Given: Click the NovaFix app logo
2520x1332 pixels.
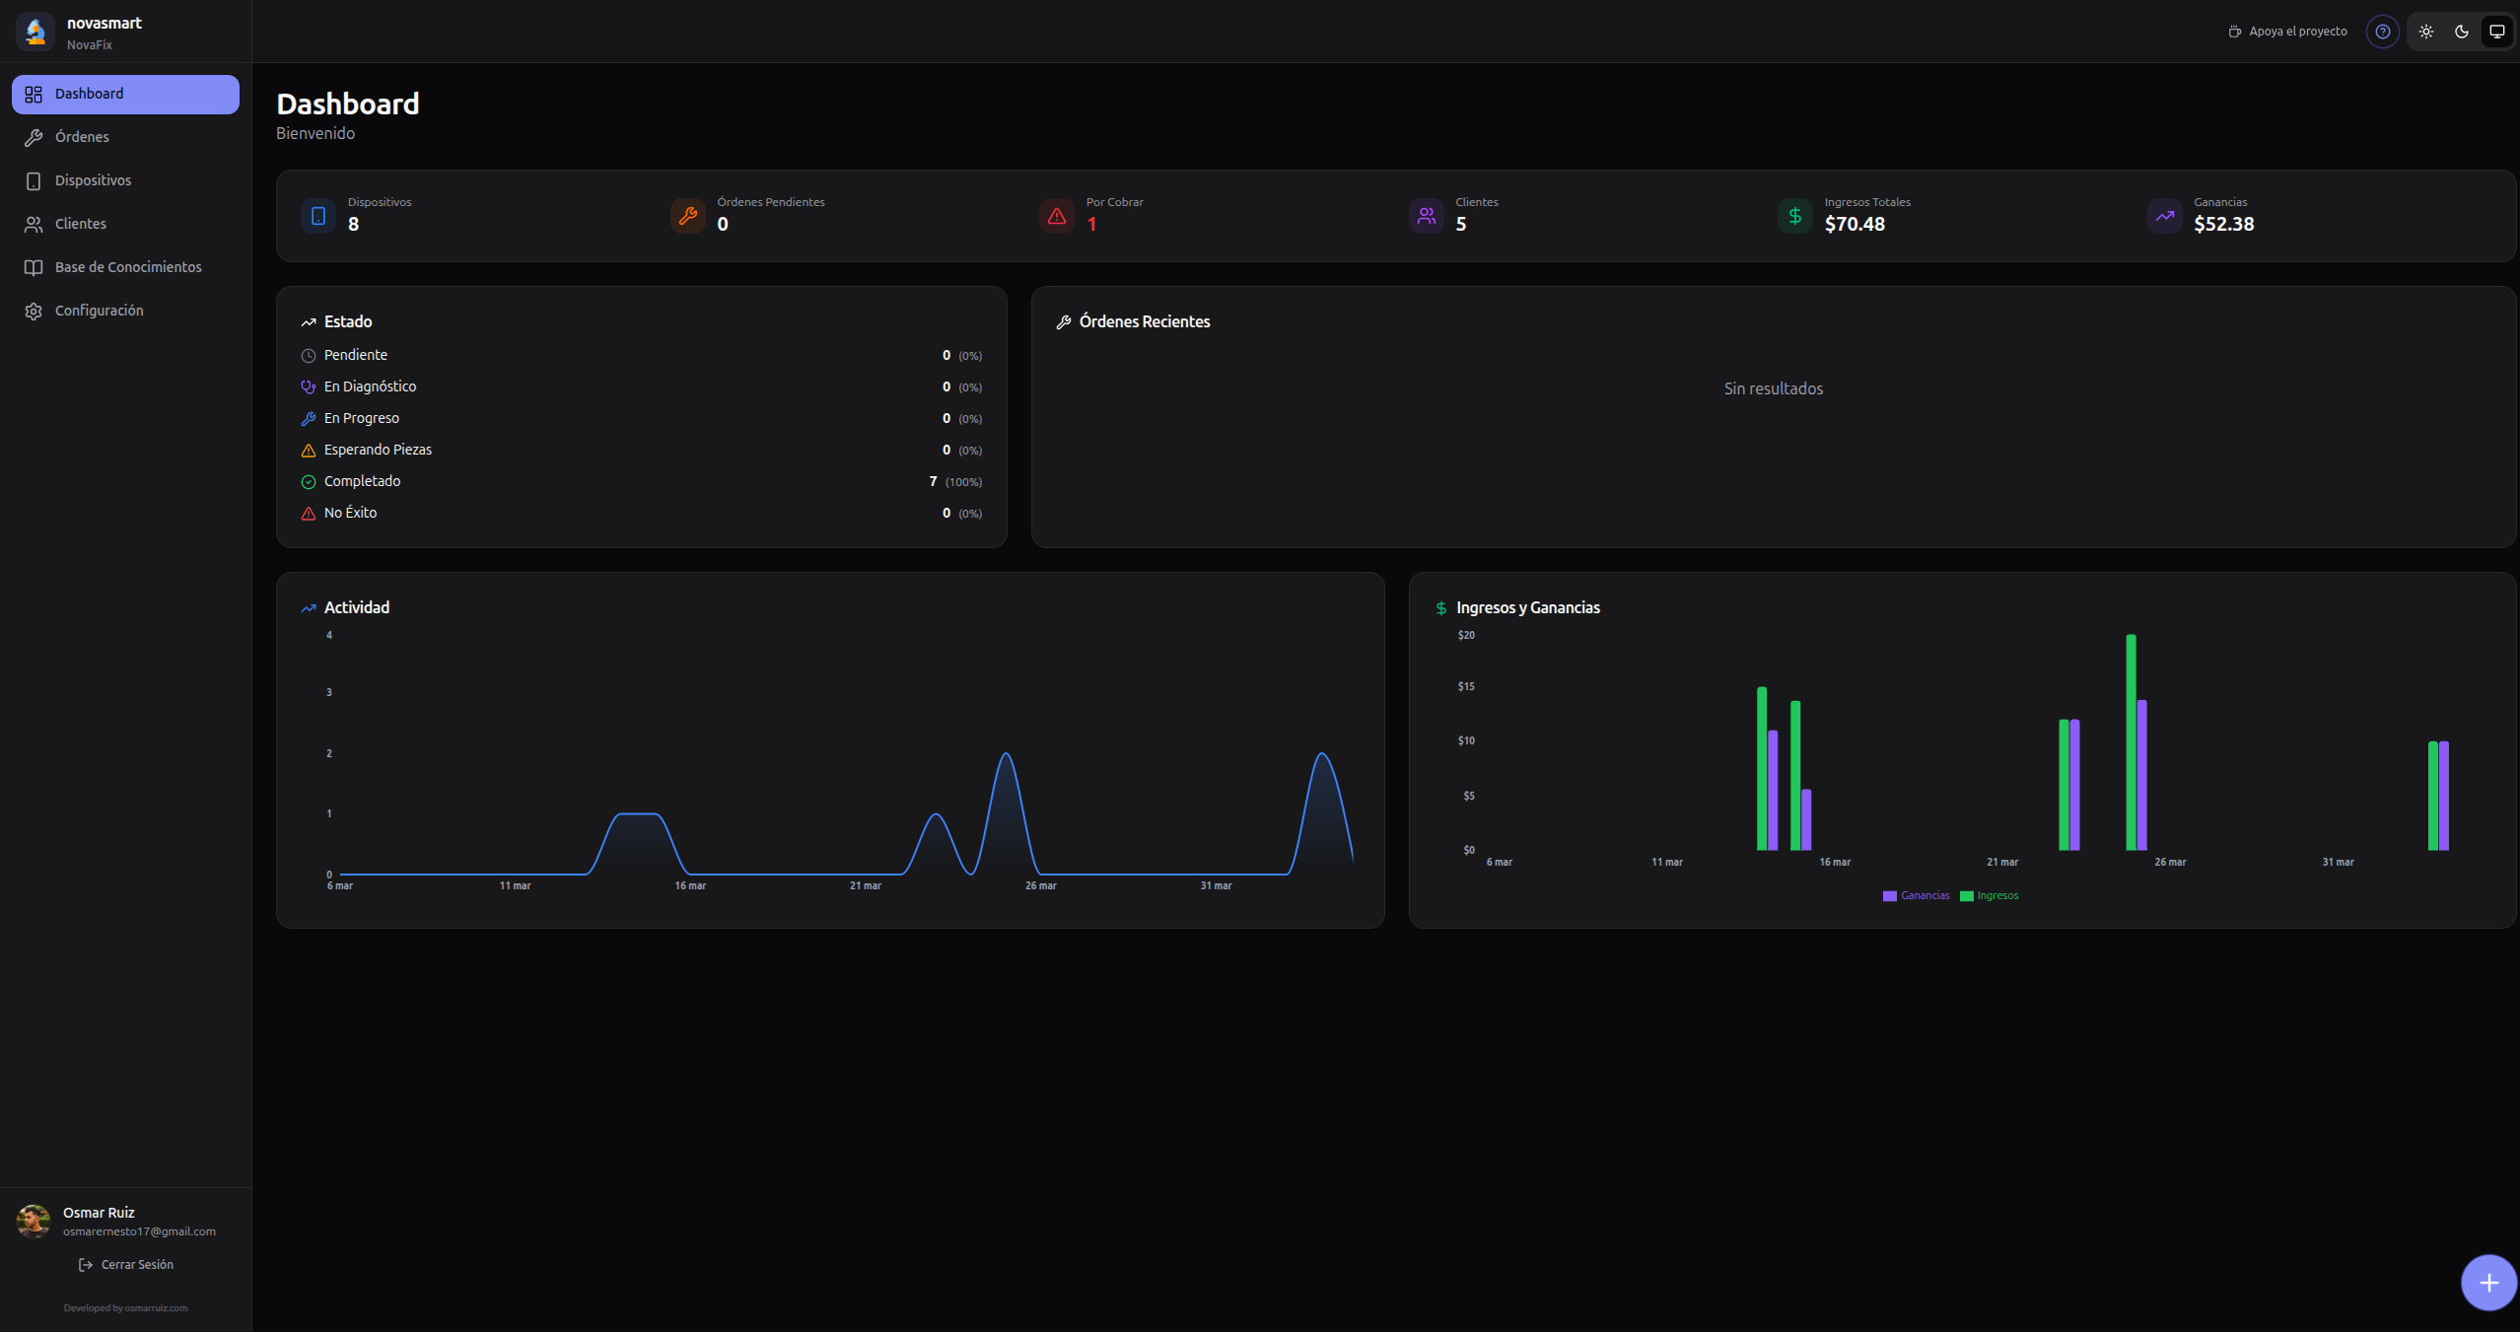Looking at the screenshot, I should [x=35, y=32].
